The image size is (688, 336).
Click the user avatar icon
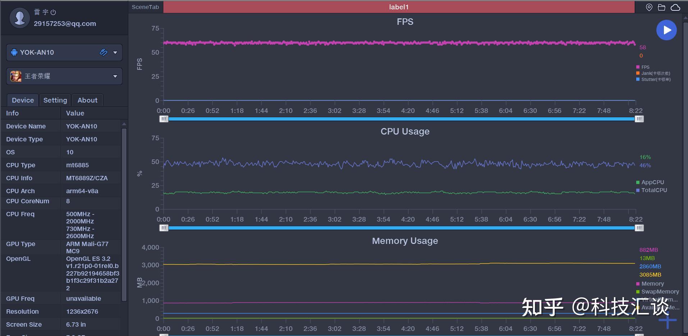tap(19, 18)
